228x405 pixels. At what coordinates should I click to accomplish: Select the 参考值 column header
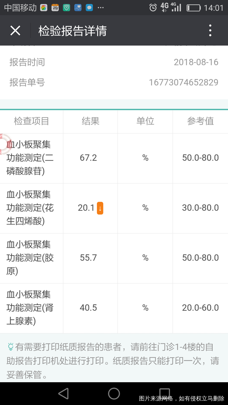(200, 121)
